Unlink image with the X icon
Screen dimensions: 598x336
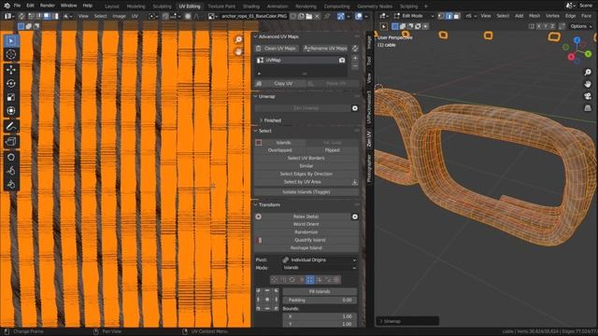(318, 17)
